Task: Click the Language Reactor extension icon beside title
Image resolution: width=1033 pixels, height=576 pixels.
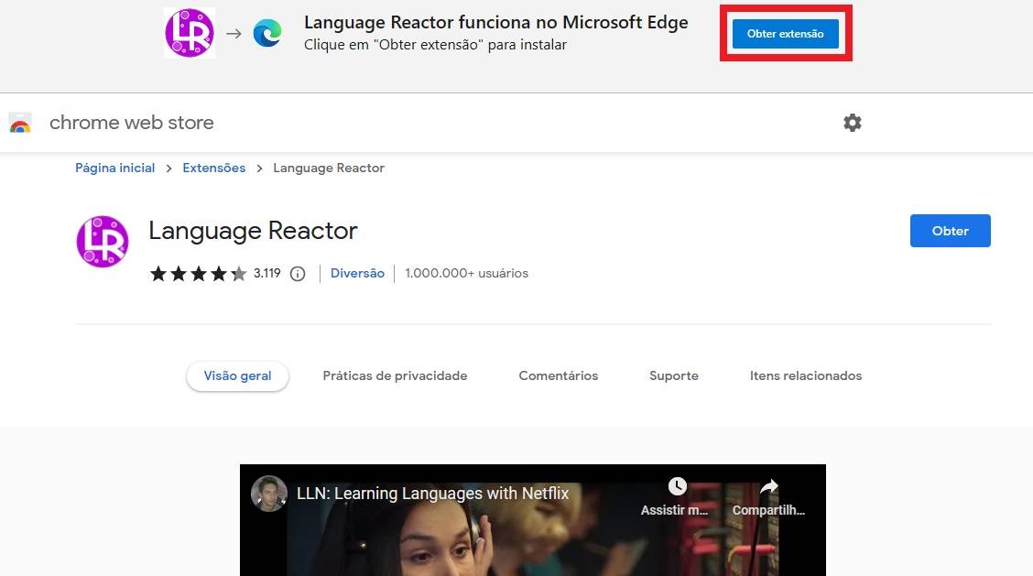Action: [102, 242]
